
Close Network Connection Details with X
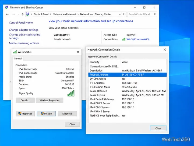(x=165, y=49)
